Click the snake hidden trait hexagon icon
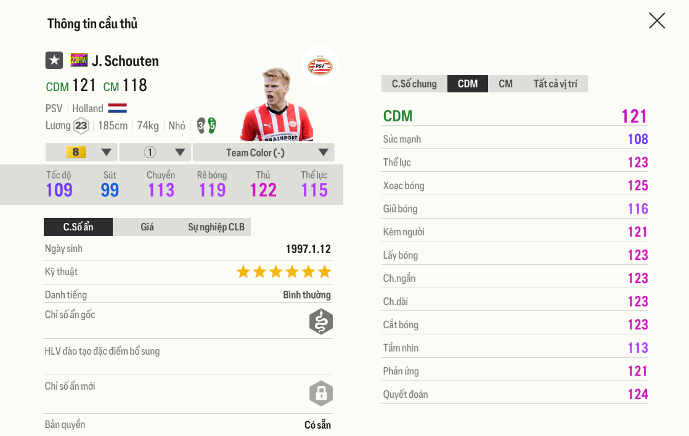The height and width of the screenshot is (436, 689). [x=320, y=321]
